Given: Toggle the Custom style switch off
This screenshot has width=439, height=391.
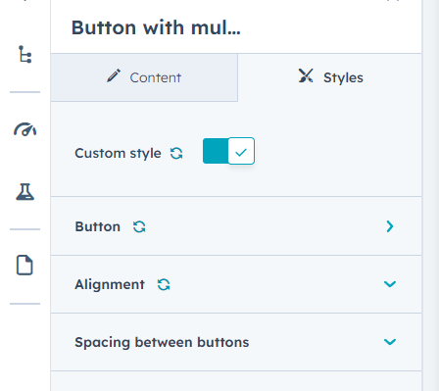Looking at the screenshot, I should [228, 151].
